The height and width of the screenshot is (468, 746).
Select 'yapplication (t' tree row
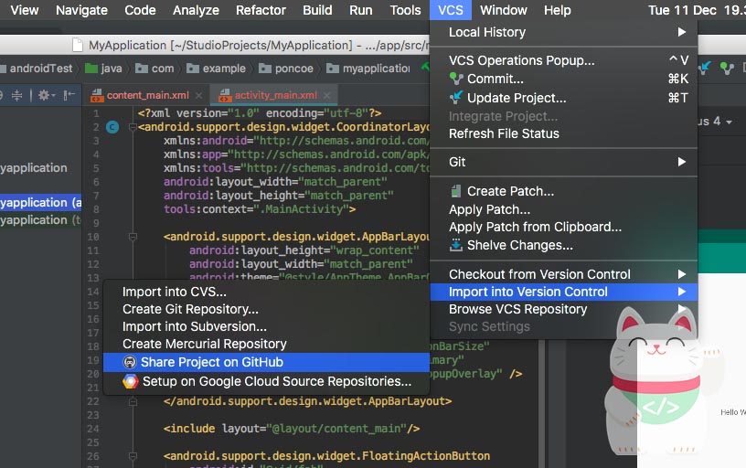click(x=41, y=220)
